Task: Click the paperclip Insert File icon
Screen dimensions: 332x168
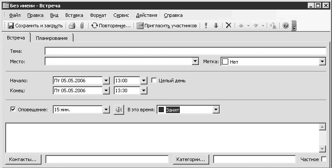Action: (82, 26)
